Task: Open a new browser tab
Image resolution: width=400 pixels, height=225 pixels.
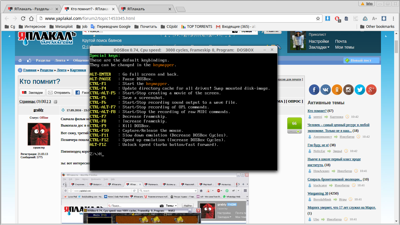Action: coord(180,9)
